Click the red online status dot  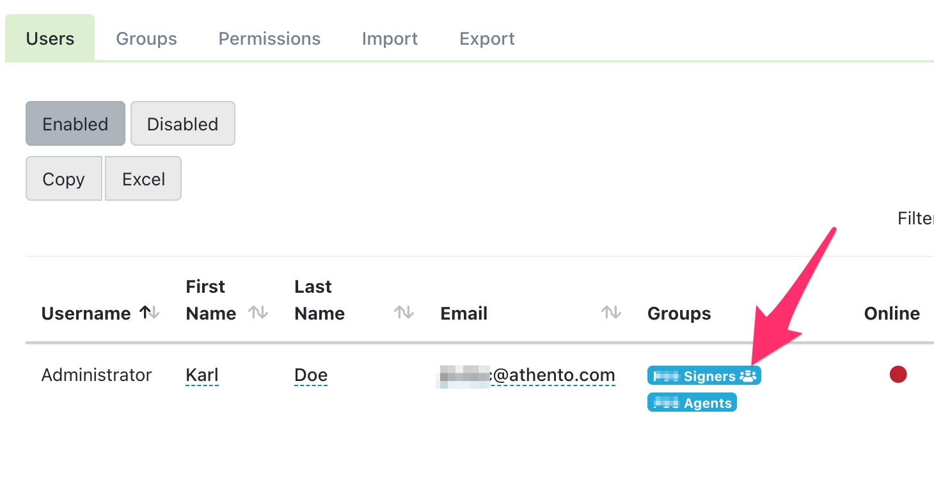click(x=898, y=375)
